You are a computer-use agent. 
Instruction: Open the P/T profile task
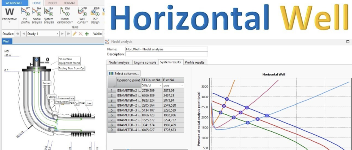[x=25, y=15]
